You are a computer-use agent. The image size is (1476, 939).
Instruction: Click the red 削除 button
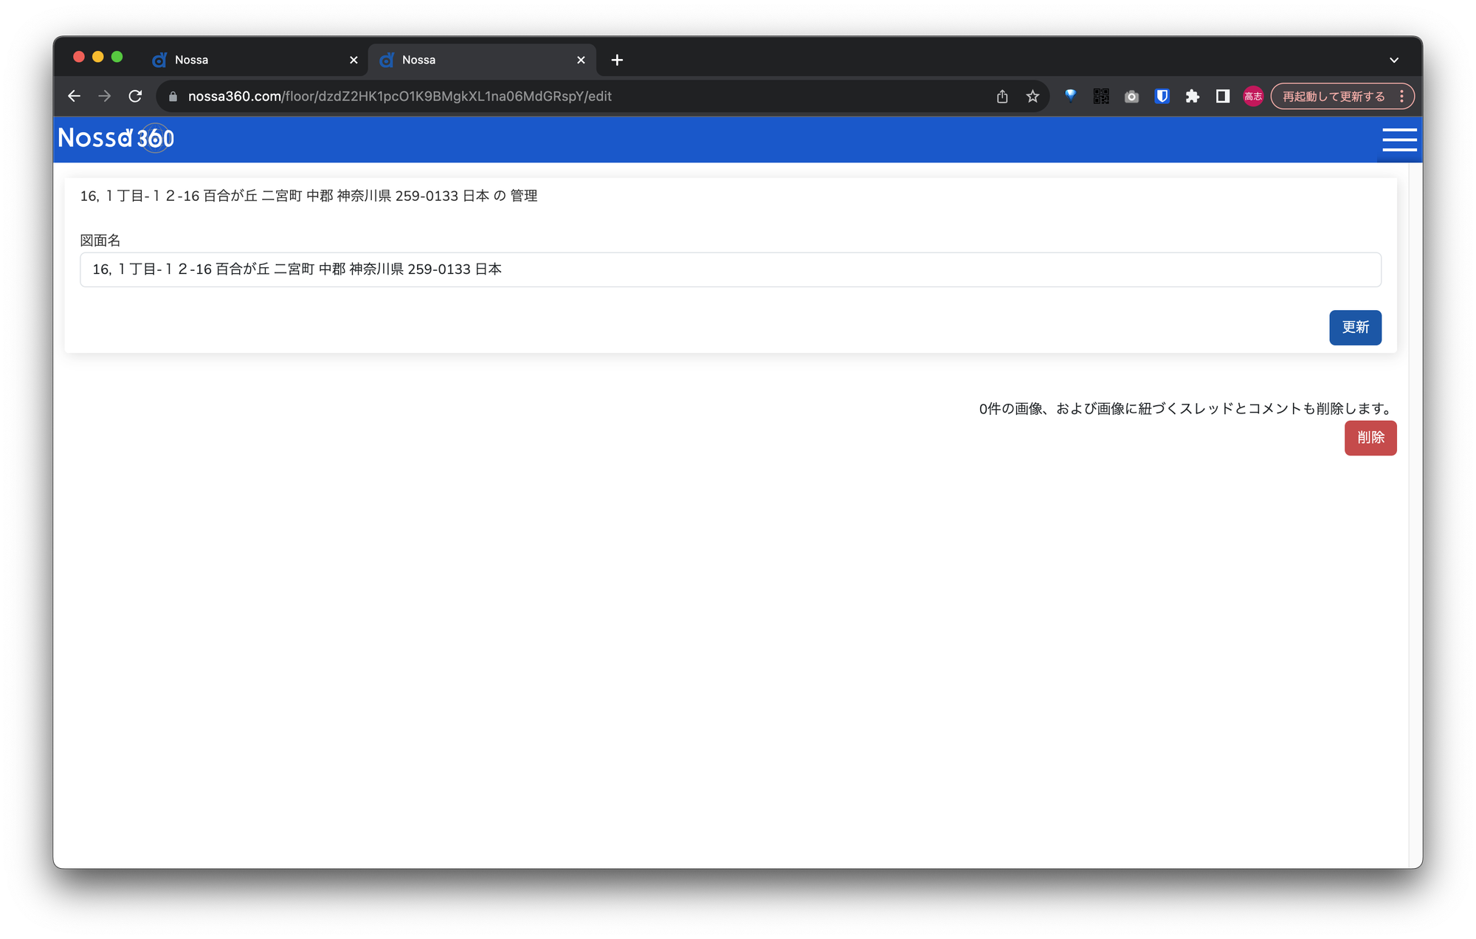(1370, 438)
